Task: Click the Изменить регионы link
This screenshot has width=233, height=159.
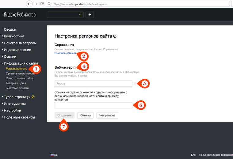Action: pos(65,53)
